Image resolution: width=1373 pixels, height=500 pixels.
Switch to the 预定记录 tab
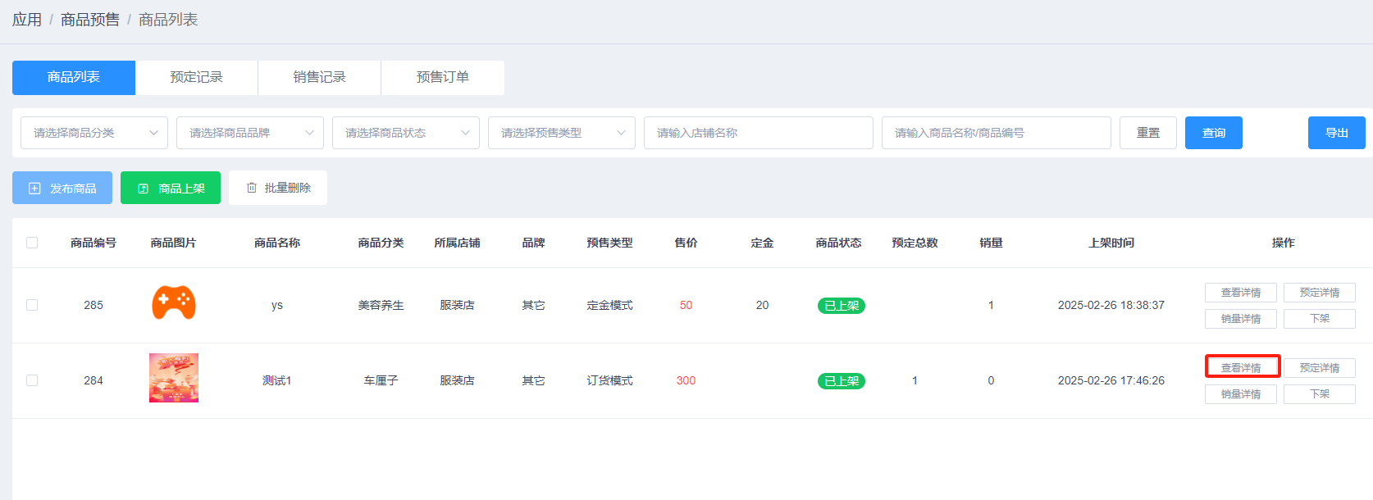pyautogui.click(x=197, y=77)
